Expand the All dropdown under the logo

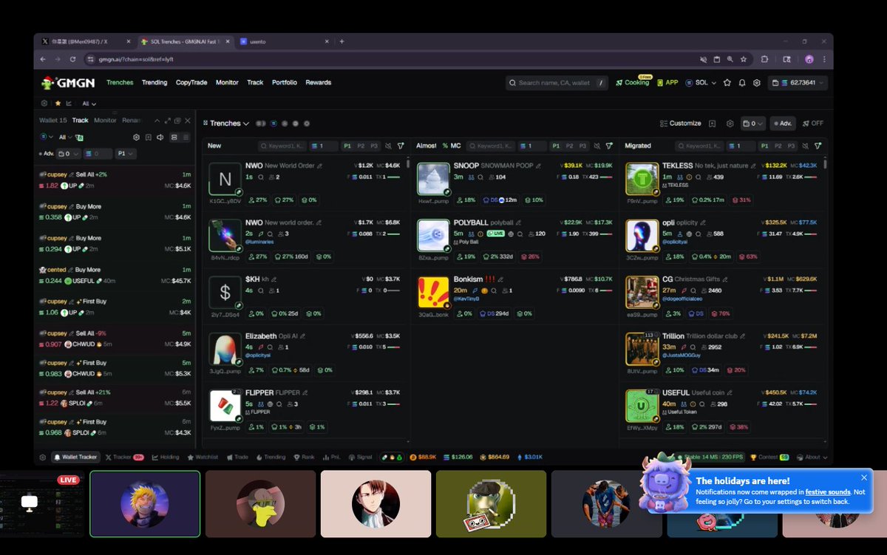pos(89,103)
